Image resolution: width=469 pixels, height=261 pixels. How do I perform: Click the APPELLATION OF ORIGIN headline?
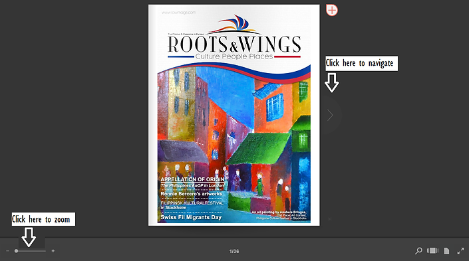[x=192, y=179]
